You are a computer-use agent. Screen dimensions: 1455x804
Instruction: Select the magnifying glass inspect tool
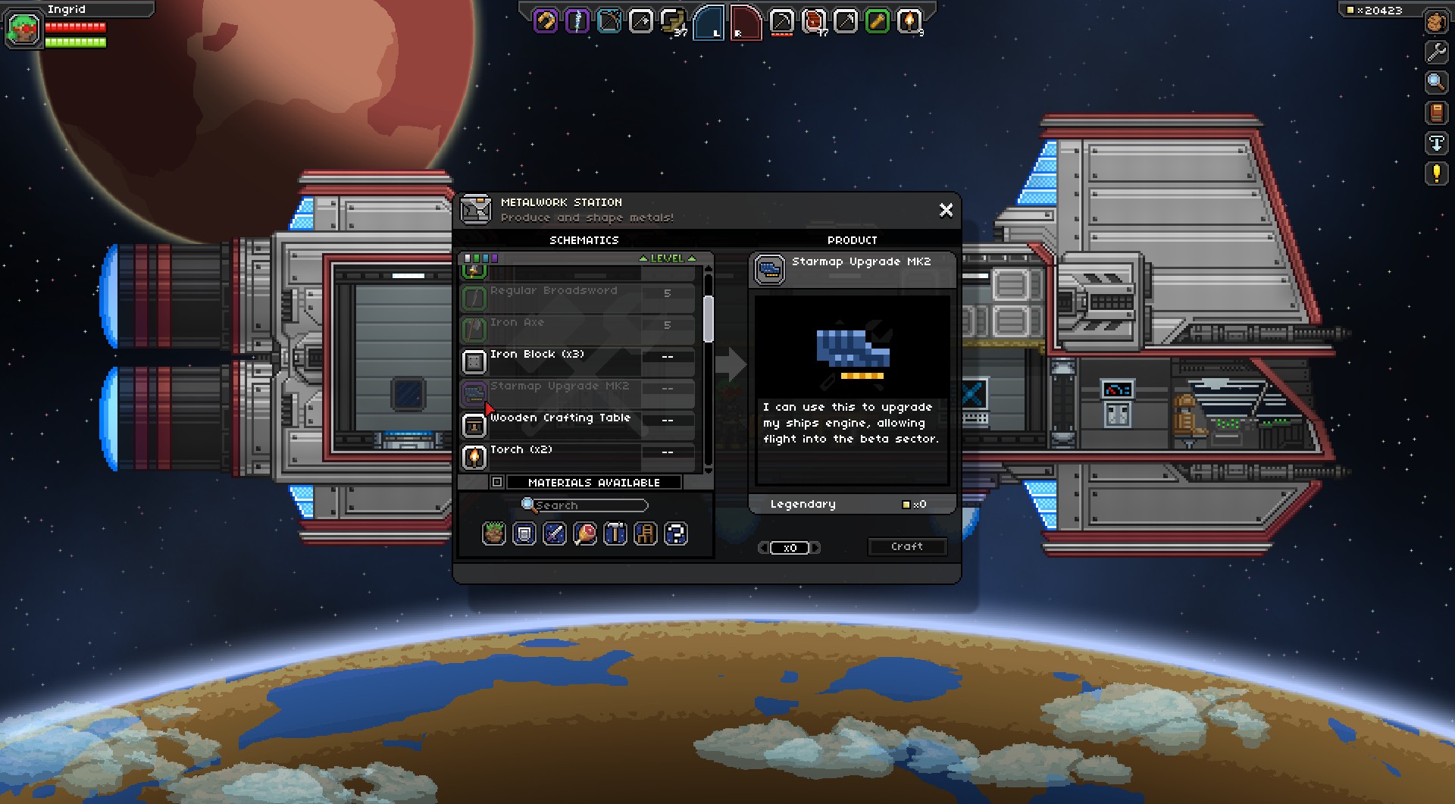click(x=1435, y=83)
